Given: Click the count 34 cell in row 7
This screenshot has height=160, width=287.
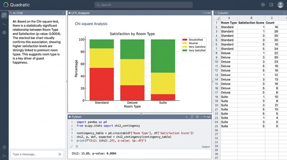Looking at the screenshot, I should (272, 49).
